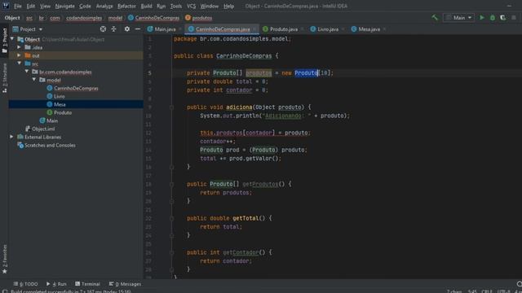Open the Tools menu
Image resolution: width=522 pixels, height=293 pixels.
176,6
